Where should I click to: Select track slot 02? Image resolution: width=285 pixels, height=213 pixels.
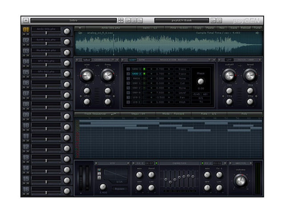click(x=26, y=40)
